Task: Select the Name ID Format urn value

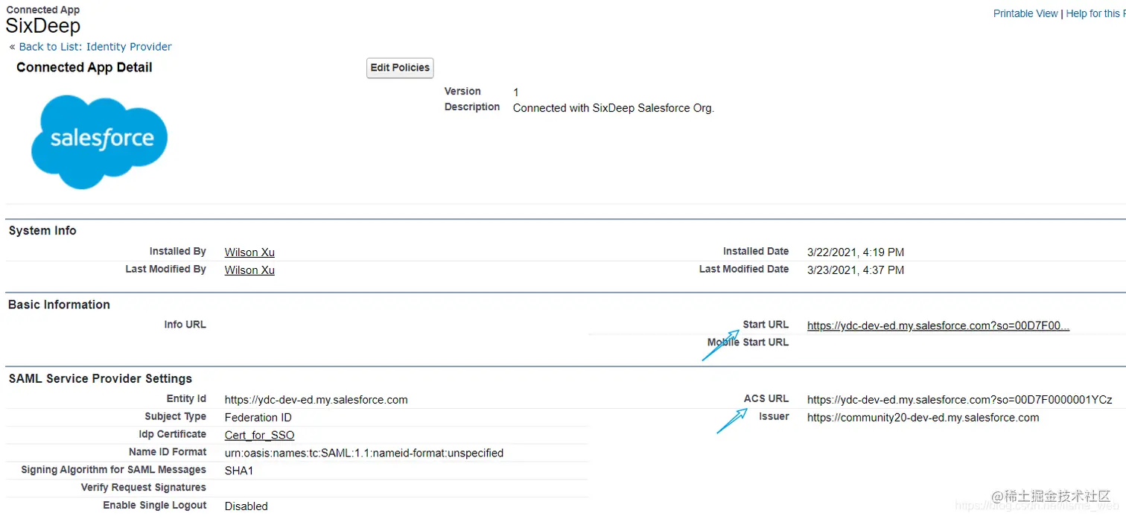Action: point(364,453)
